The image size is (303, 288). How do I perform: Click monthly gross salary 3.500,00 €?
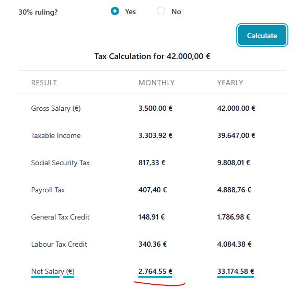point(155,108)
